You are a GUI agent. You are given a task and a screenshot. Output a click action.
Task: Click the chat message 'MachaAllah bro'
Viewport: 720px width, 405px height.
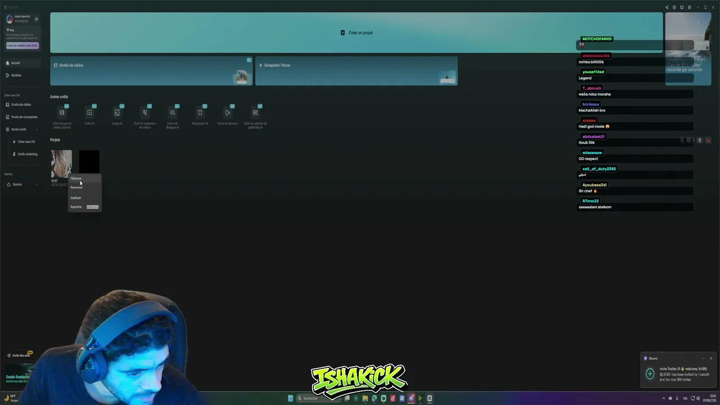point(592,110)
